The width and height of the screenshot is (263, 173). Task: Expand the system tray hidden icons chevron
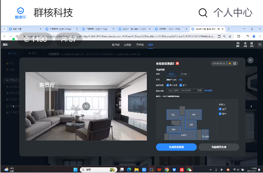pyautogui.click(x=210, y=169)
